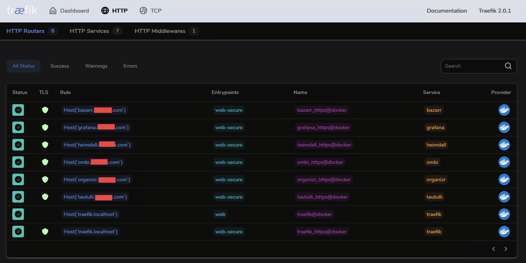Open the Dashboard section
The image size is (526, 263).
(x=69, y=10)
